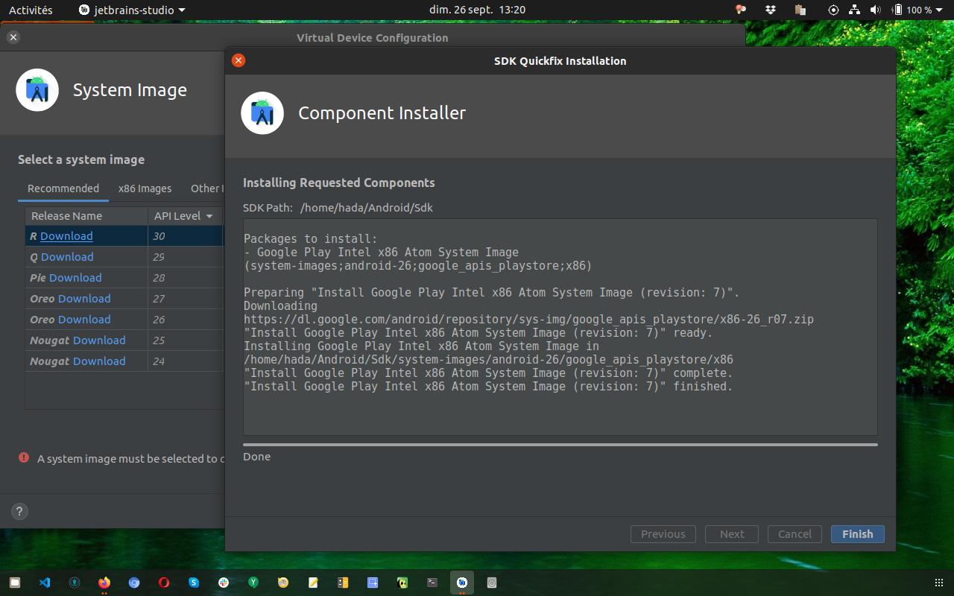Click Download link for Nougat API 25
954x596 pixels.
[x=99, y=340]
